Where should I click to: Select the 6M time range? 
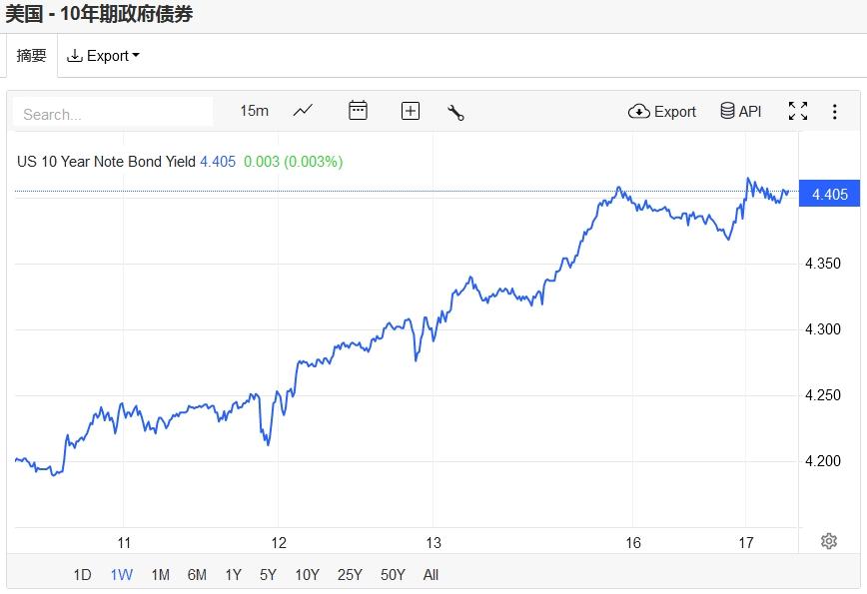[197, 575]
